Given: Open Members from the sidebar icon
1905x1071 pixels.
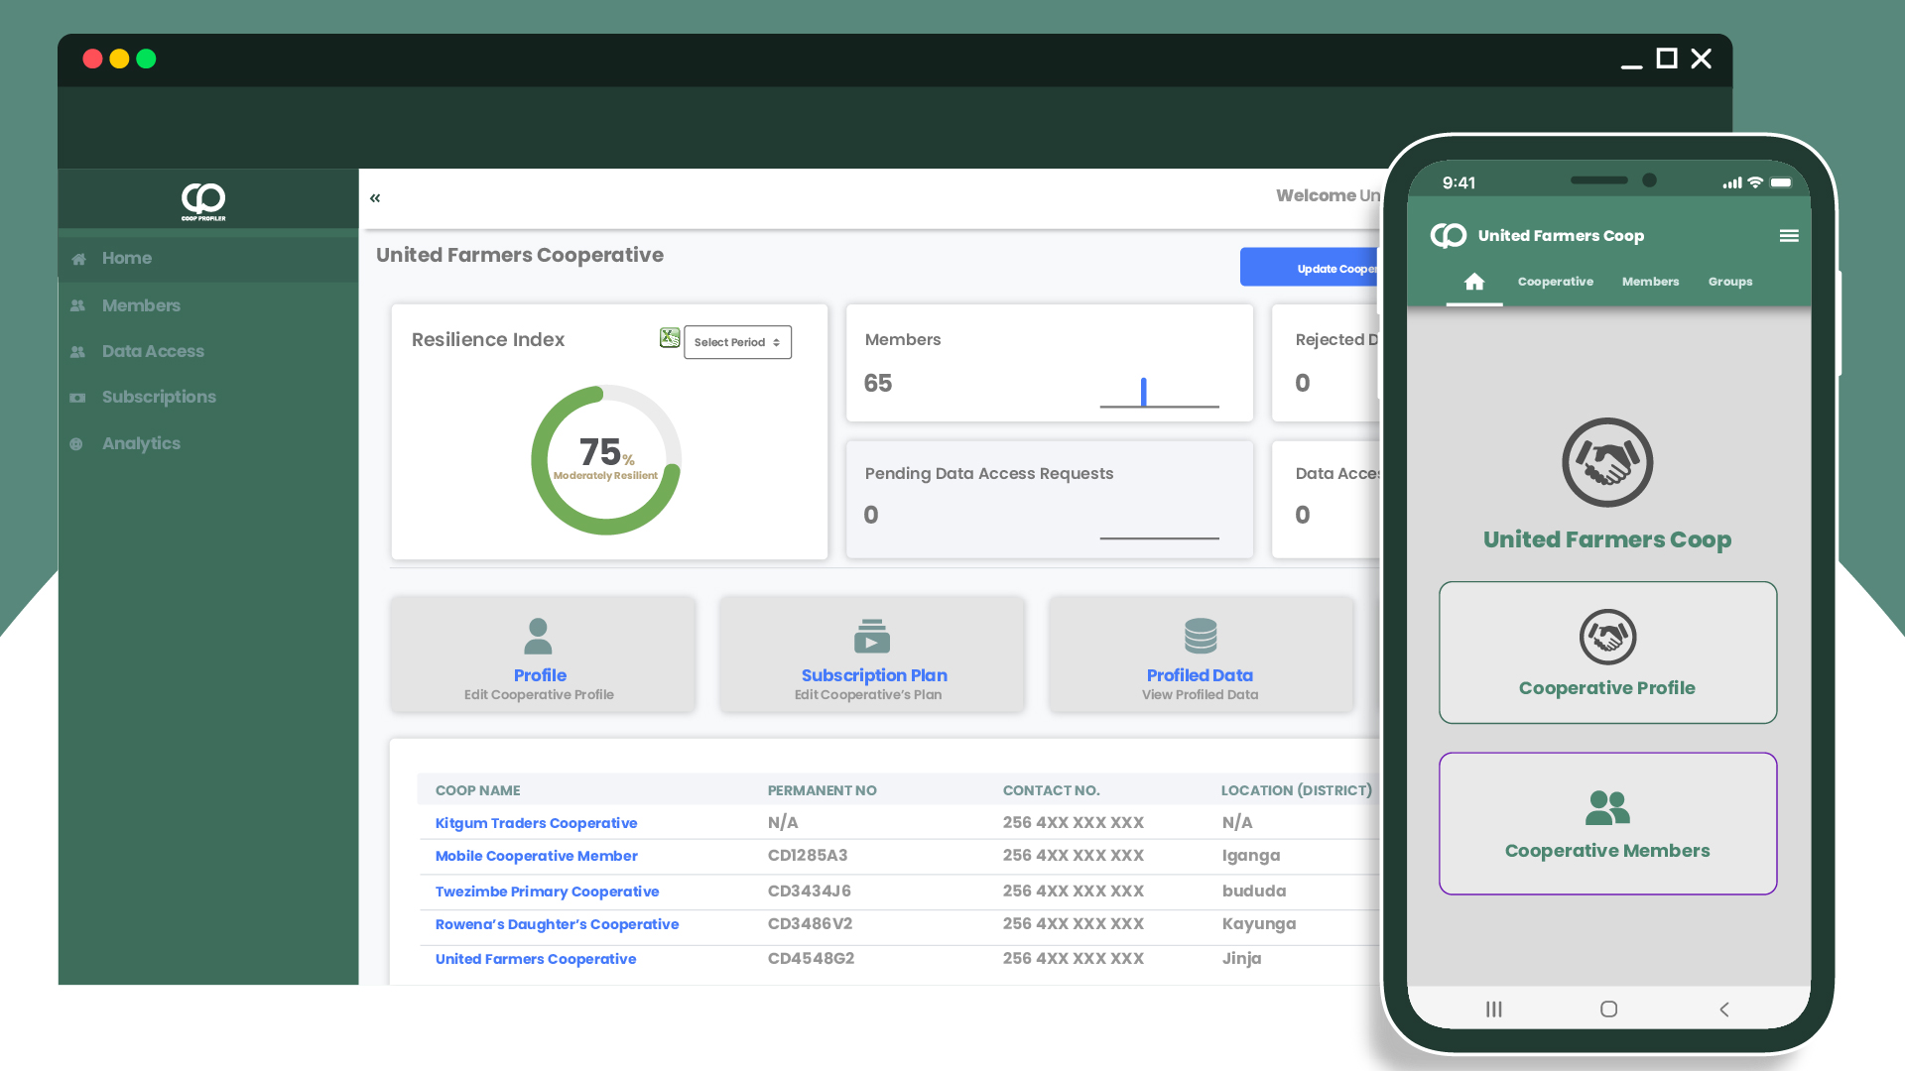Looking at the screenshot, I should point(78,305).
